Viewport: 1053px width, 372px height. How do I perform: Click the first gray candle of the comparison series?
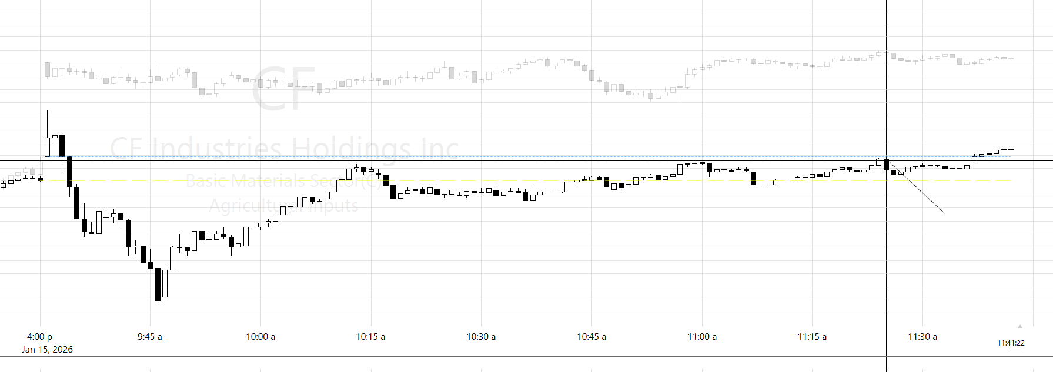pyautogui.click(x=47, y=70)
